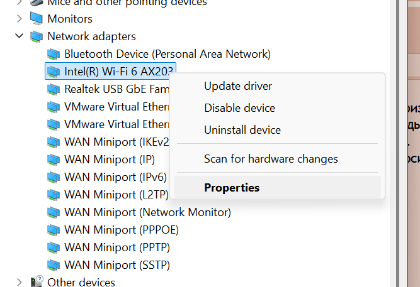Expand the Monitors category
This screenshot has width=420, height=287.
tap(20, 19)
